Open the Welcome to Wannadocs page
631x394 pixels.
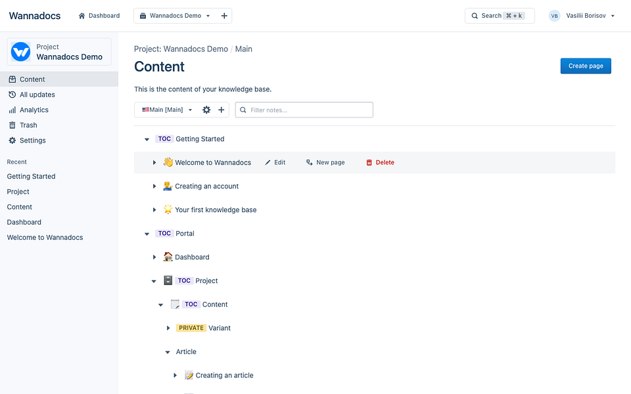coord(213,162)
